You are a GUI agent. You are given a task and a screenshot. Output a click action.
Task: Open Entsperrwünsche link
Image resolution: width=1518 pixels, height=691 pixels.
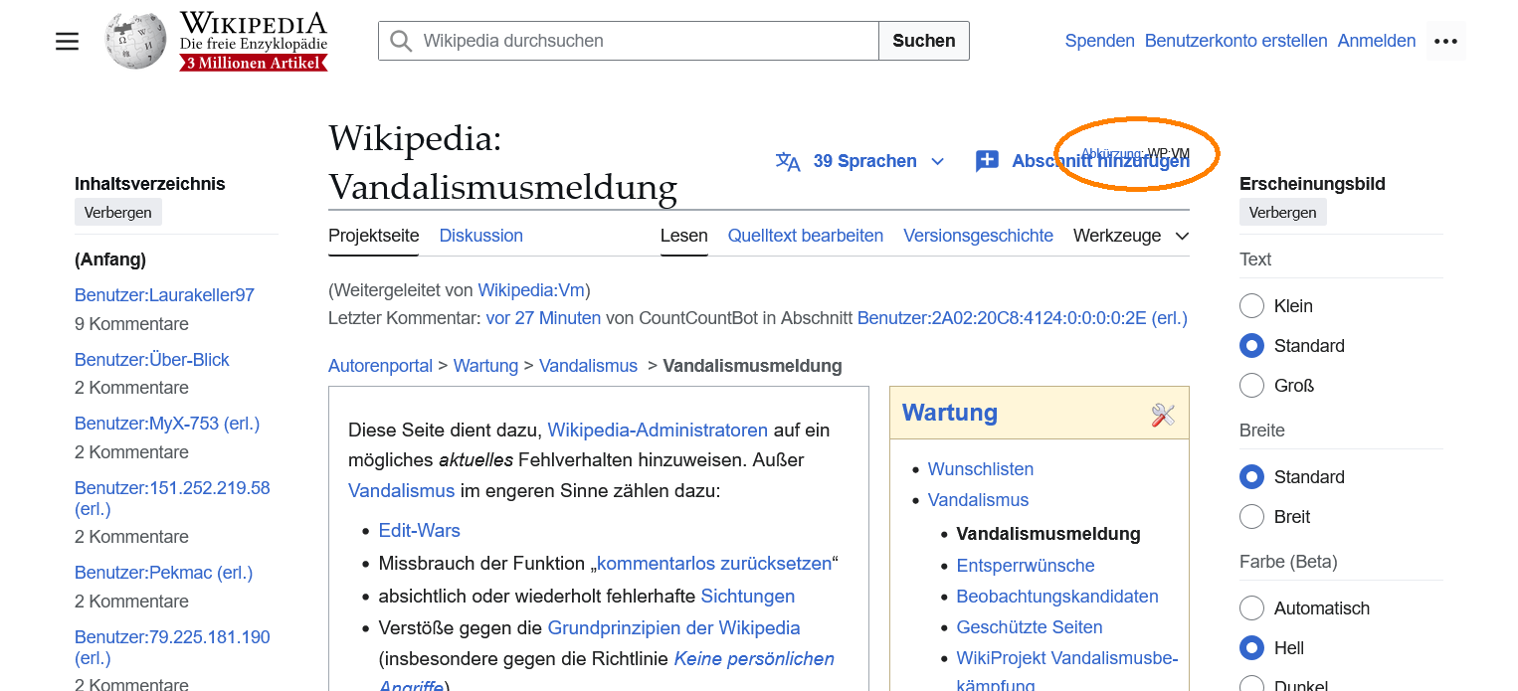click(1026, 566)
